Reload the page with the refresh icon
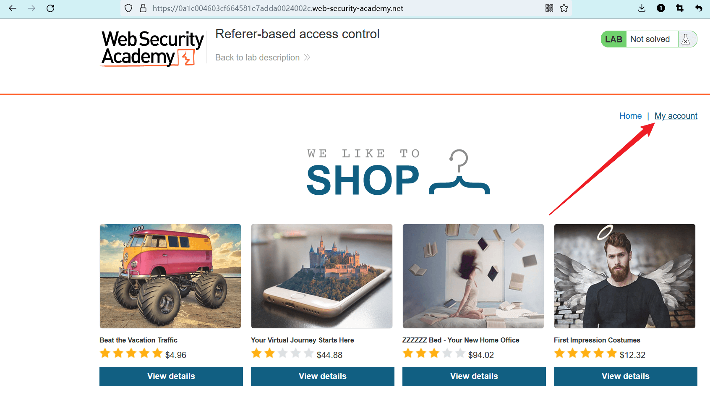Image resolution: width=710 pixels, height=400 pixels. click(50, 8)
